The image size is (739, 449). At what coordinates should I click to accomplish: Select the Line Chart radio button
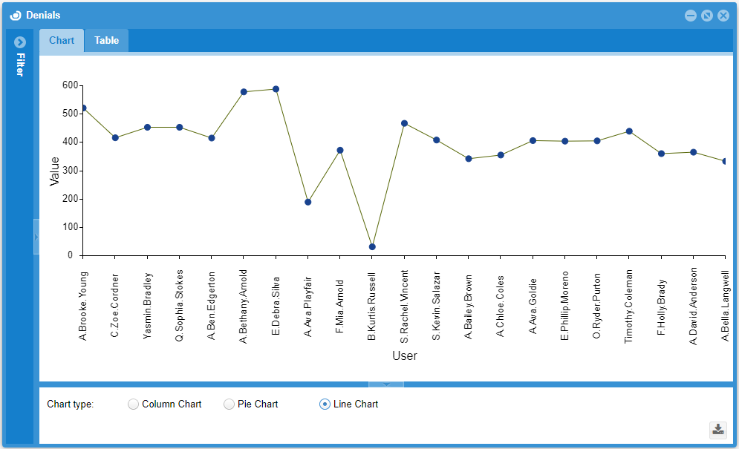325,404
